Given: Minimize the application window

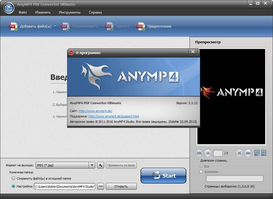Looking at the screenshot, I should coord(251,4).
